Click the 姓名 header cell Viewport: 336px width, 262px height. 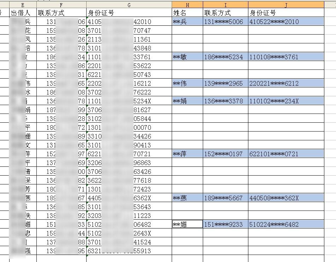187,13
